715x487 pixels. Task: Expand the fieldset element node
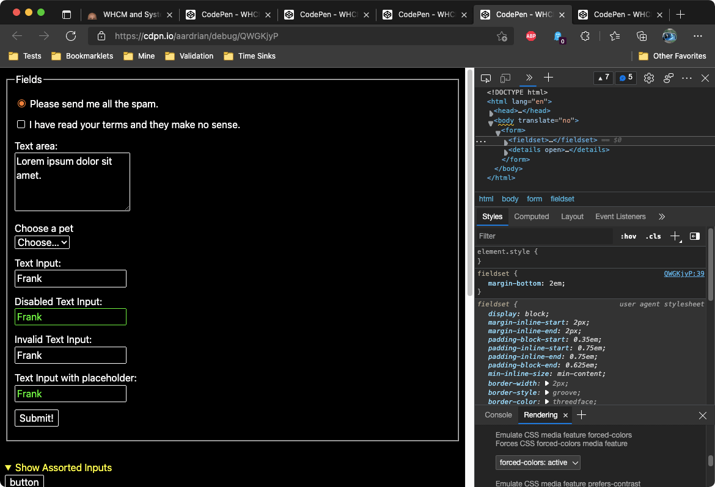point(506,143)
